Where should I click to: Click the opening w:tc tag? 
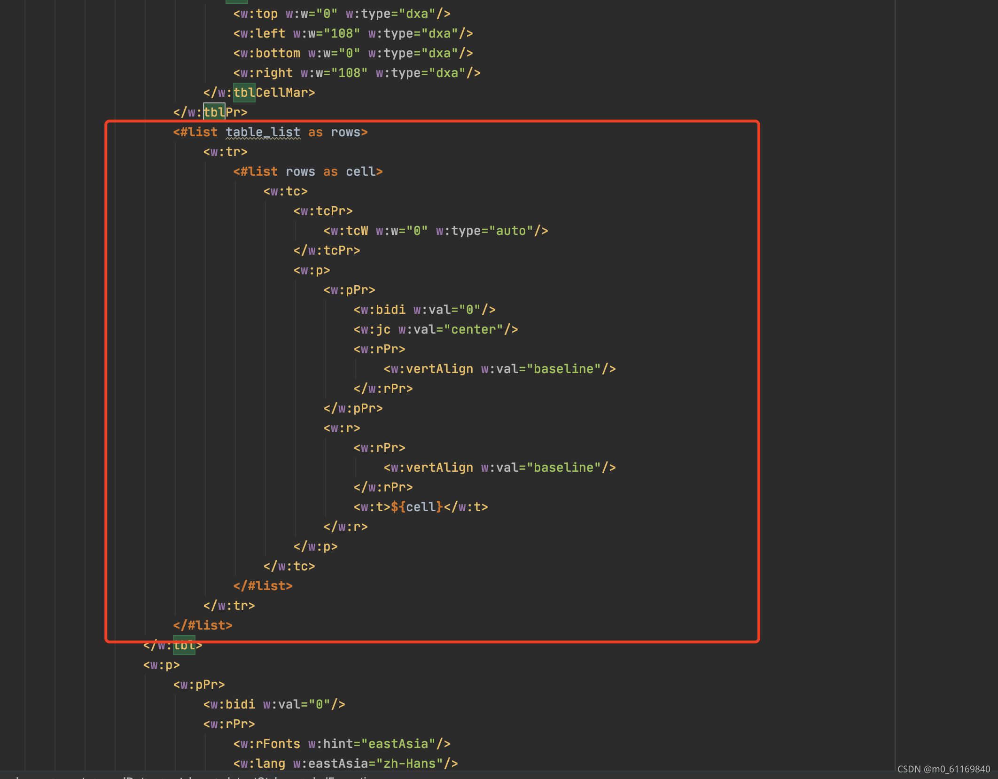[x=285, y=192]
